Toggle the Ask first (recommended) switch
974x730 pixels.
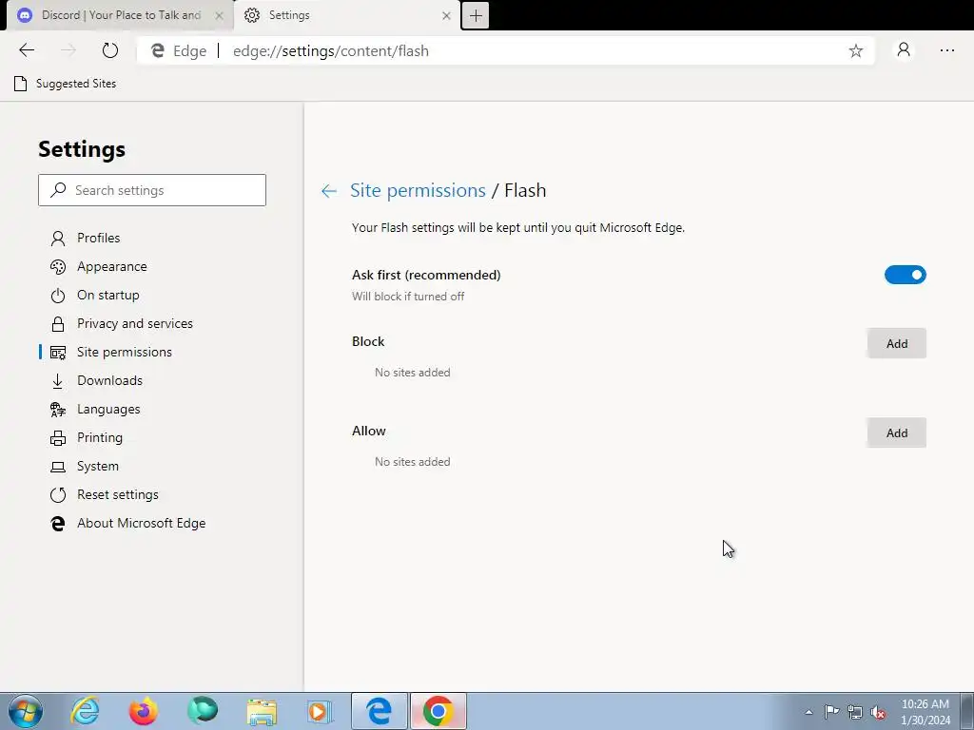click(x=906, y=275)
